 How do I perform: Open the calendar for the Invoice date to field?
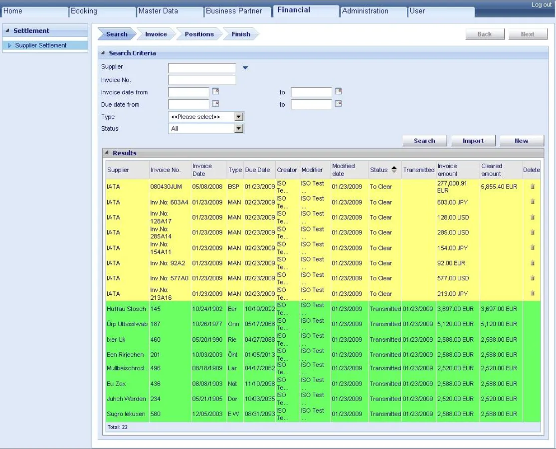(339, 92)
